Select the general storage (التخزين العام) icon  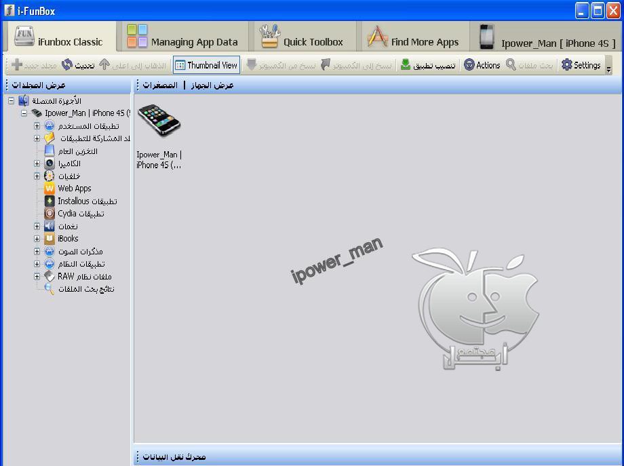50,151
